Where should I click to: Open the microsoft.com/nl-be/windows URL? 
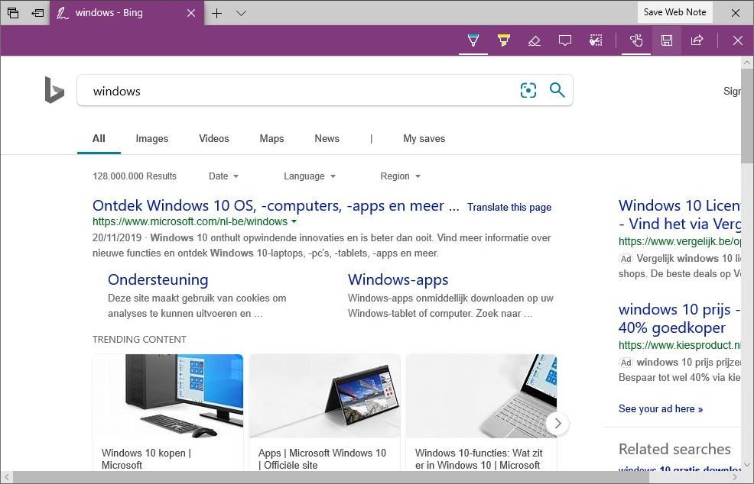coord(190,222)
